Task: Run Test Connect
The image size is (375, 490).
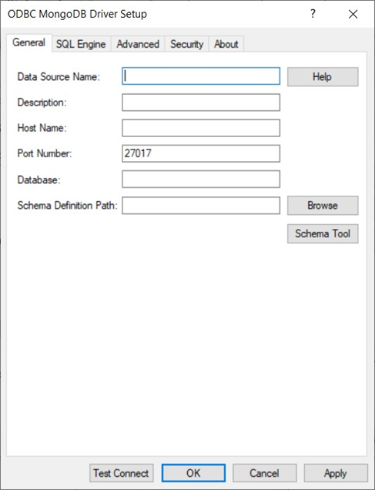Action: pos(122,473)
